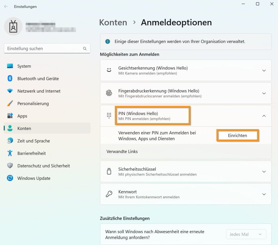Click the Barrierefreiheit accessibility figure icon

coord(10,153)
